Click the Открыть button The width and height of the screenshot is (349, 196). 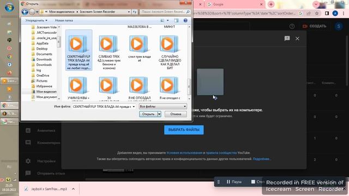coord(148,114)
